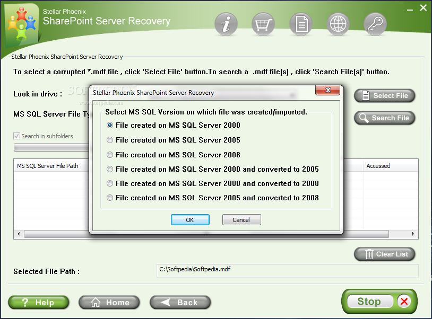Click the shopping cart purchase icon
432x319 pixels.
tap(263, 24)
